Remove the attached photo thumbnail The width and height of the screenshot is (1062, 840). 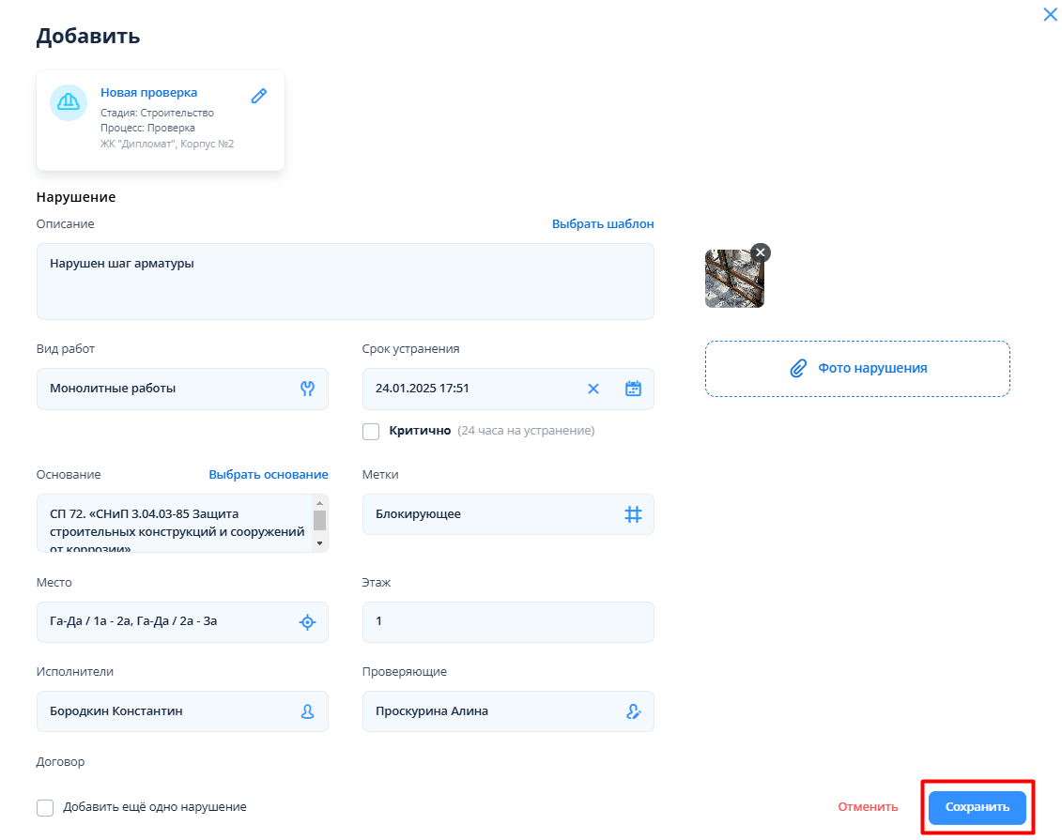point(761,252)
